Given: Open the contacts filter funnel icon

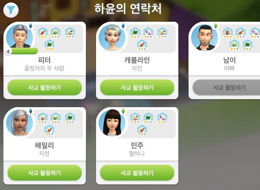Looking at the screenshot, I should coord(11,10).
